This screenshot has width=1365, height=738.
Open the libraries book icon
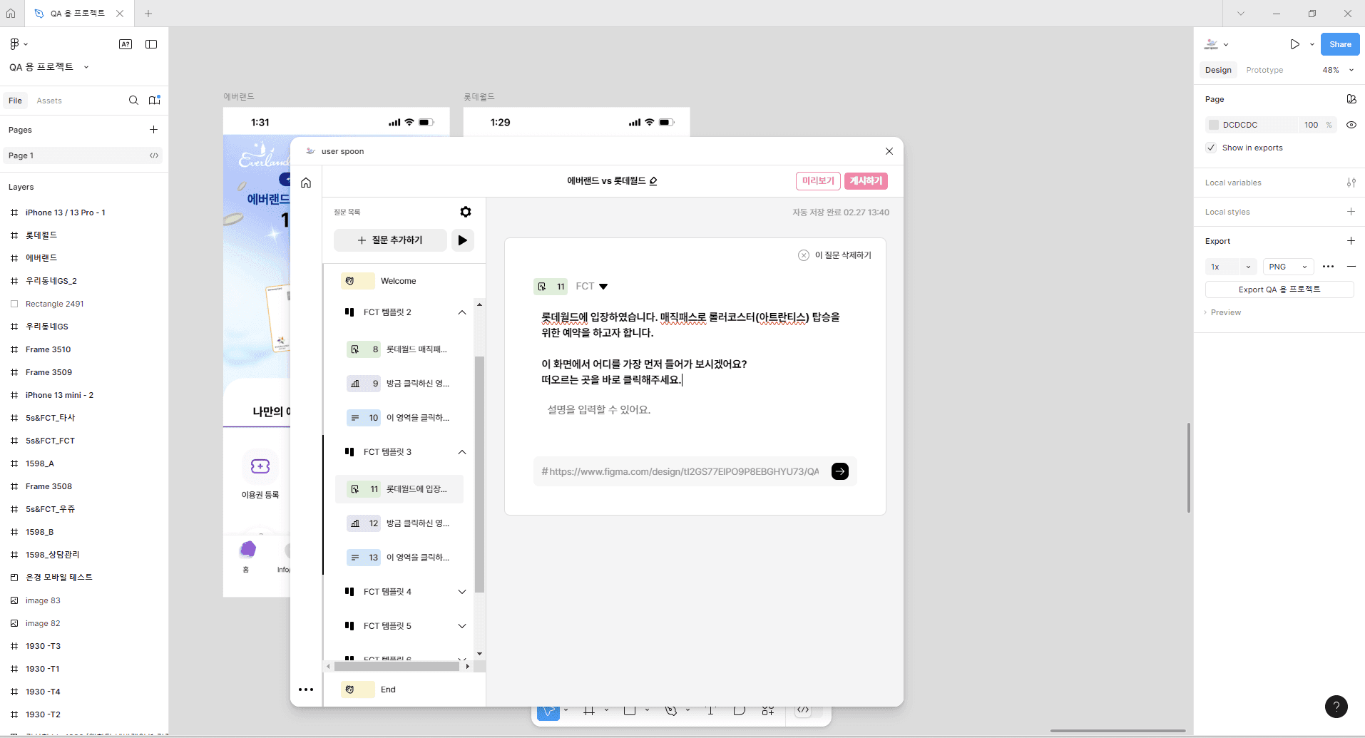point(154,101)
